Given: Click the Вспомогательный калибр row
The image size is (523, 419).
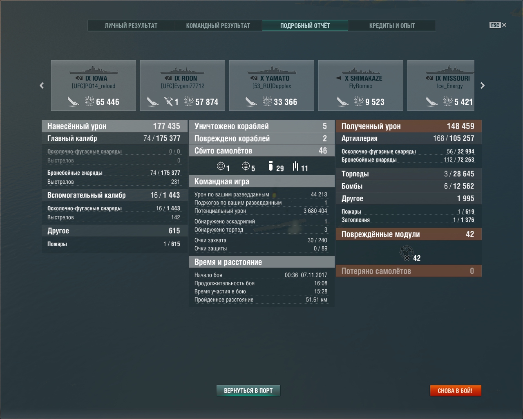Looking at the screenshot, I should point(114,195).
